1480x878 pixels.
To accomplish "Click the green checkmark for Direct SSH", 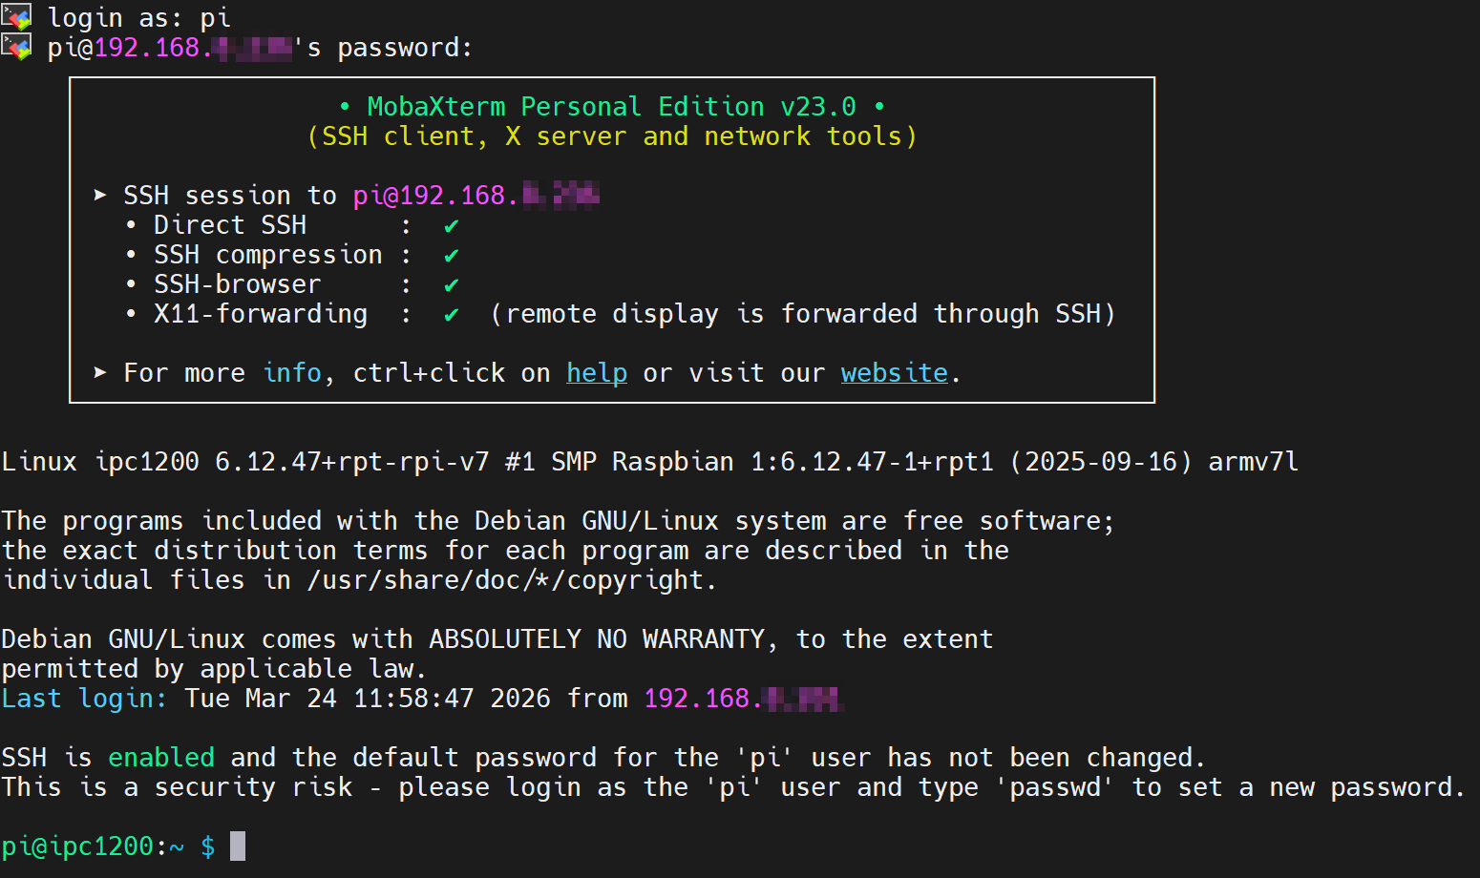I will click(x=451, y=226).
